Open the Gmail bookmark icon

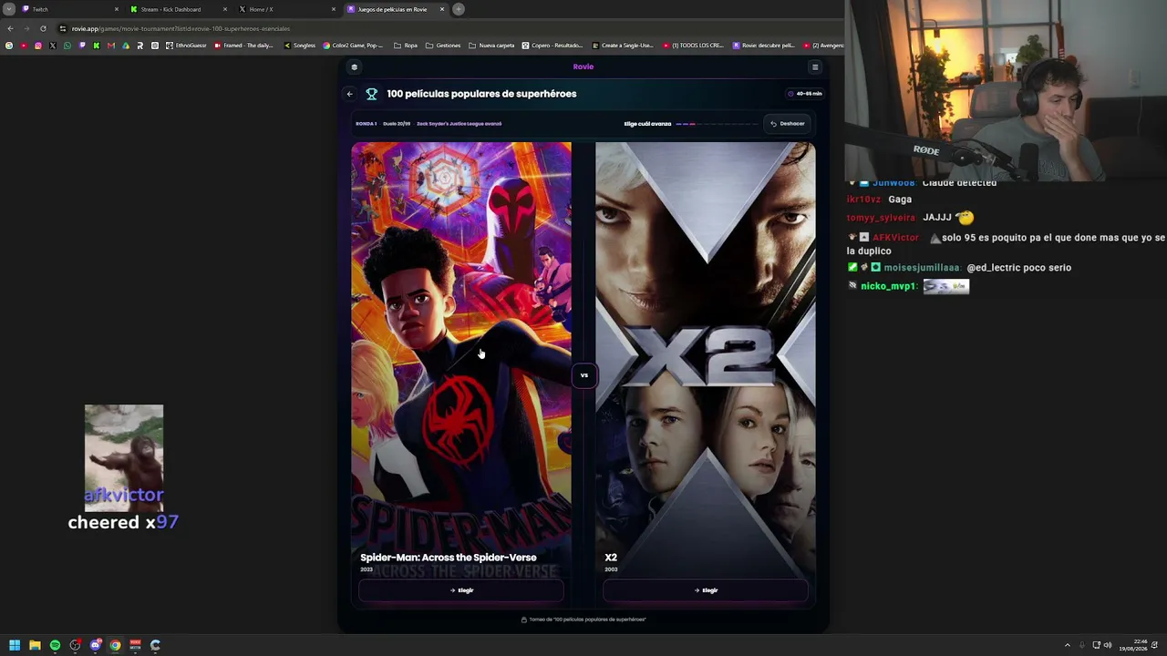coord(111,46)
